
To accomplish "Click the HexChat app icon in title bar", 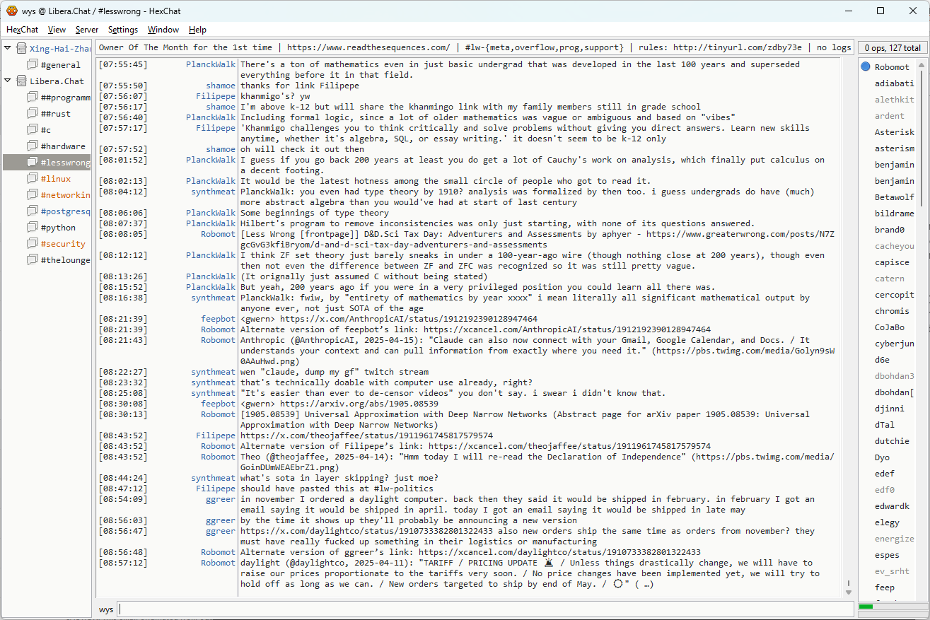I will coord(11,11).
